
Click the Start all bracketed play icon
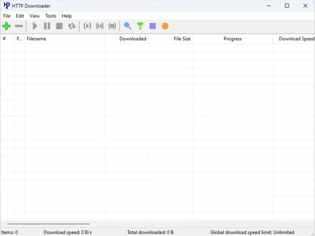[x=87, y=26]
